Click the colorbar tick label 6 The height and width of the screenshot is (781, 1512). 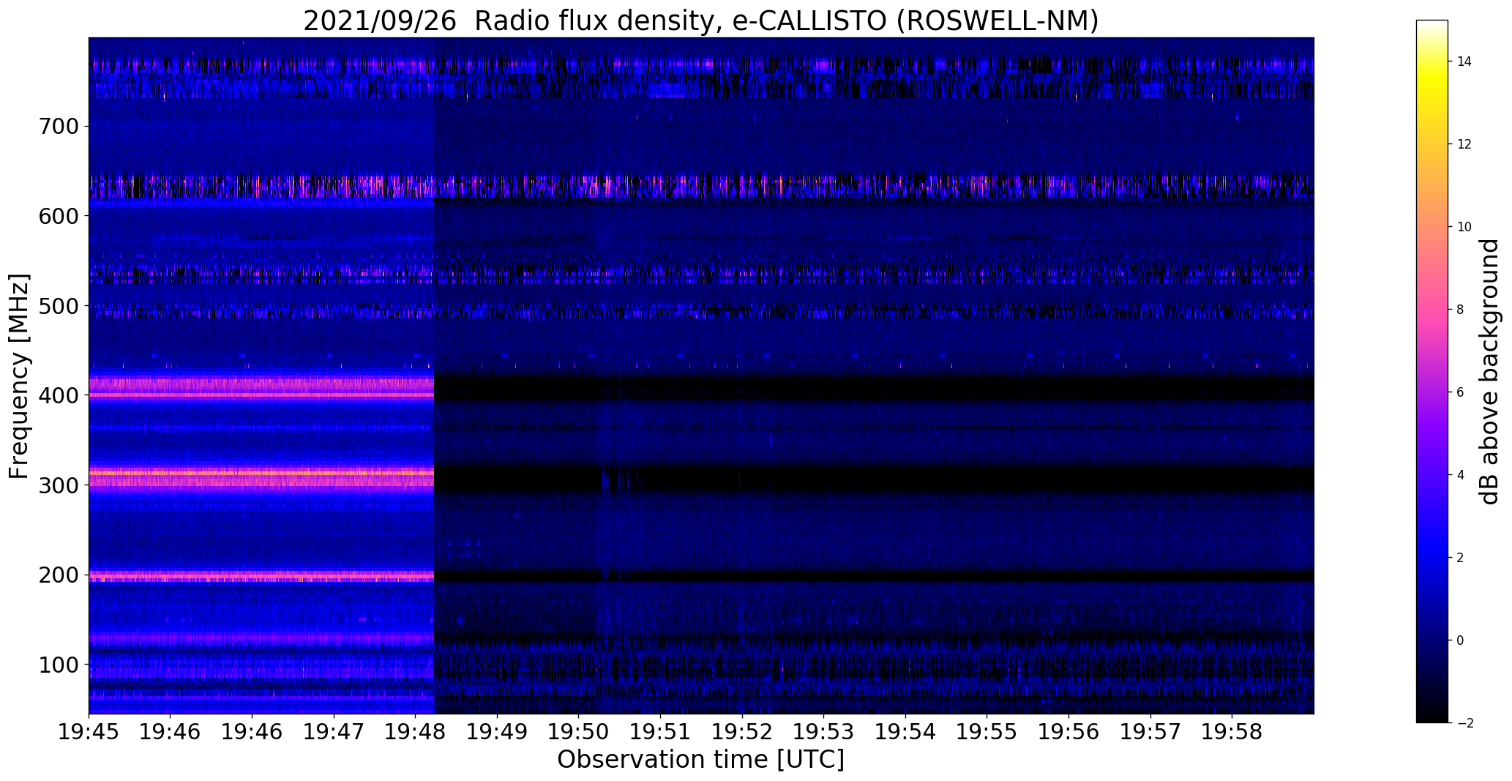point(1460,392)
